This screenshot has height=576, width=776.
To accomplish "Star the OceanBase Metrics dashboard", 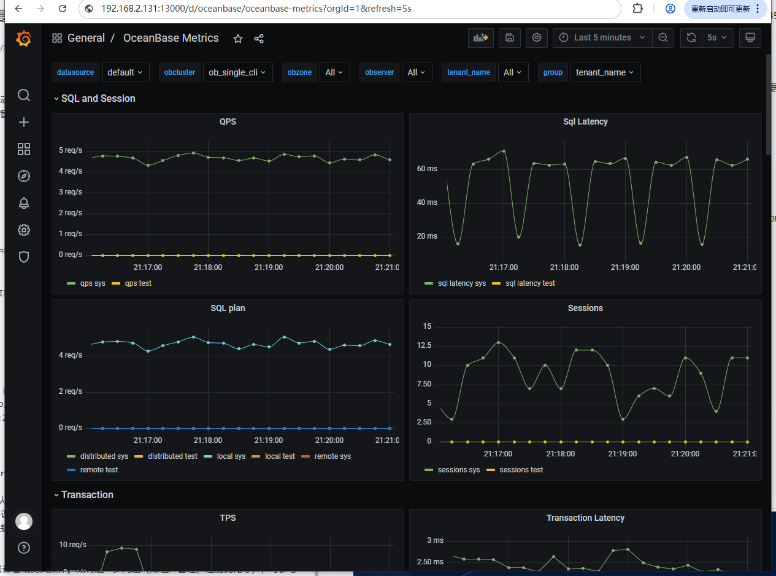I will pos(238,39).
